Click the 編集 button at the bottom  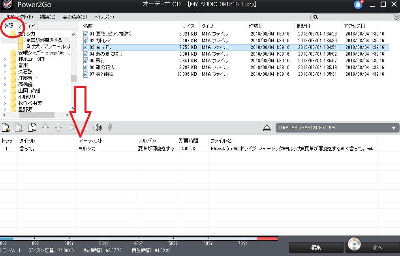315,247
